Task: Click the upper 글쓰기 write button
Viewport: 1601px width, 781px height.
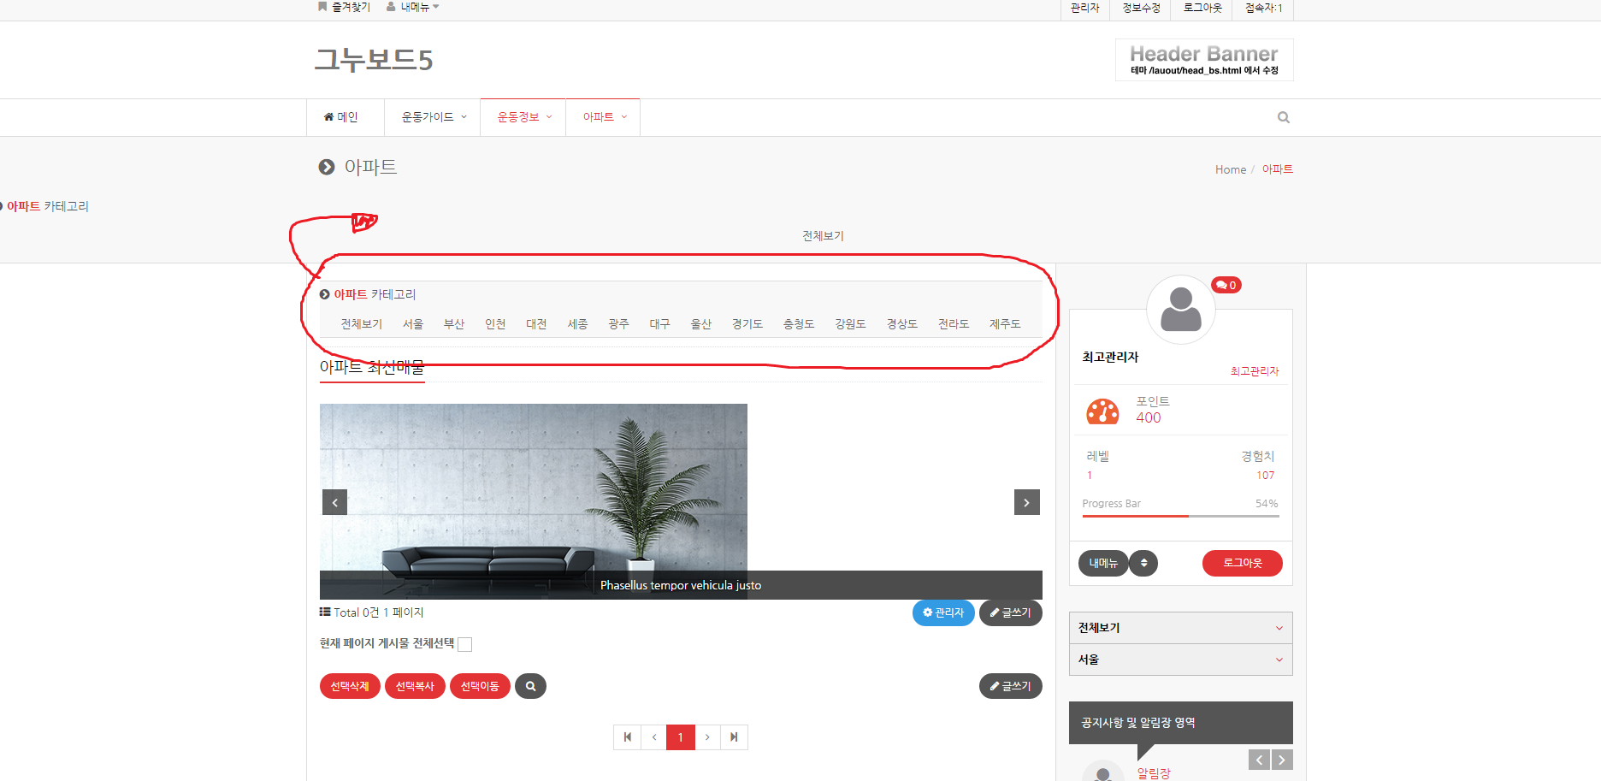Action: pos(1011,612)
